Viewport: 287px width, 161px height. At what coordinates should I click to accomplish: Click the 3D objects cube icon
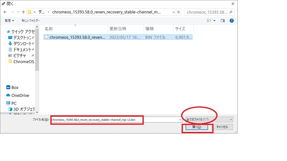(10, 109)
